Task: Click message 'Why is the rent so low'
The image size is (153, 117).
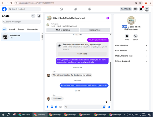Action: (72, 75)
